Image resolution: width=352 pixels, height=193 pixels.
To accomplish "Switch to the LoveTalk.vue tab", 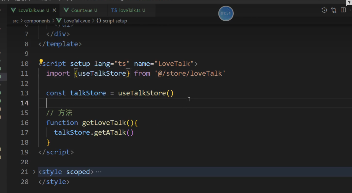I will point(32,10).
